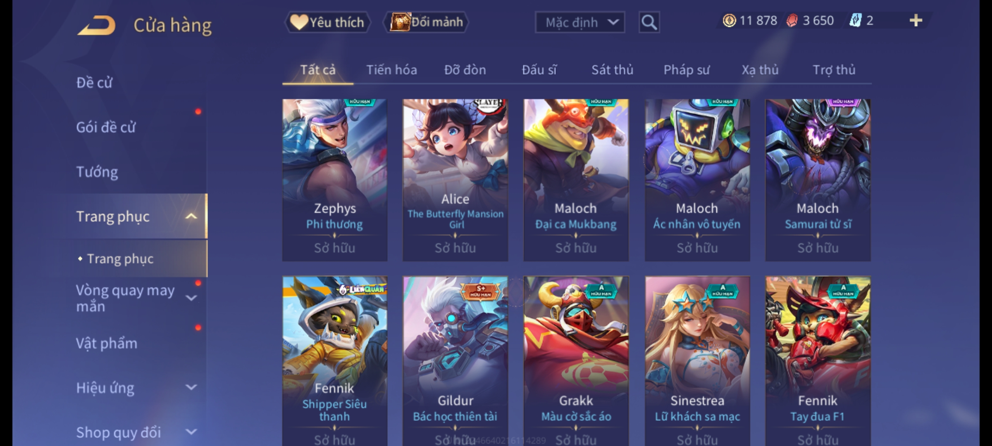Tap the gold coin balance icon

[729, 21]
